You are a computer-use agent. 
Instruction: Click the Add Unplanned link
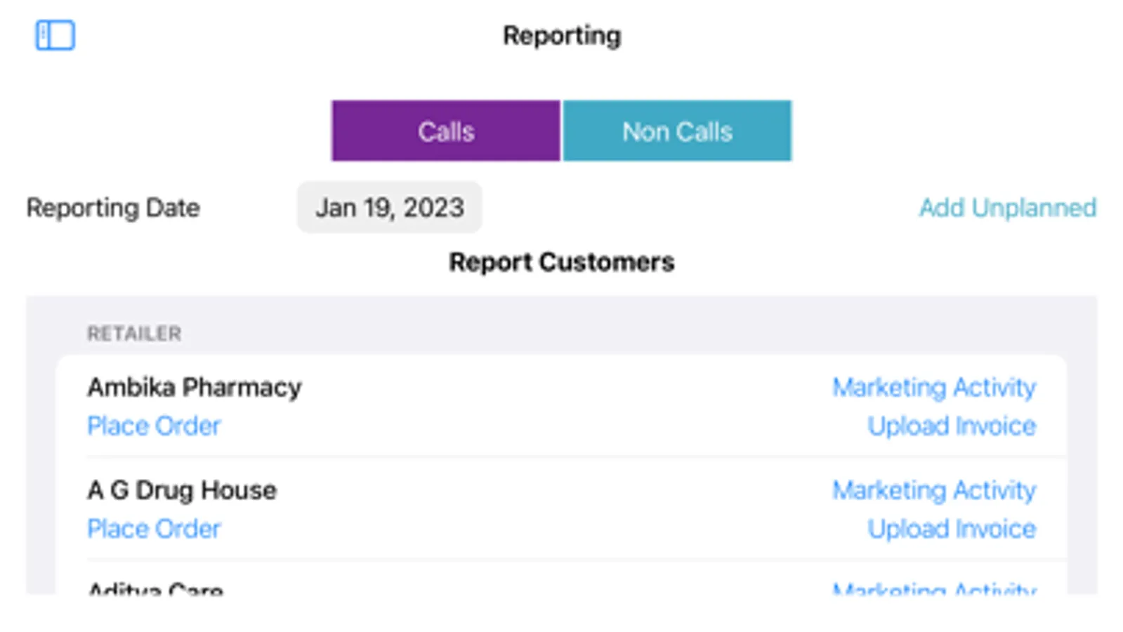coord(1007,208)
